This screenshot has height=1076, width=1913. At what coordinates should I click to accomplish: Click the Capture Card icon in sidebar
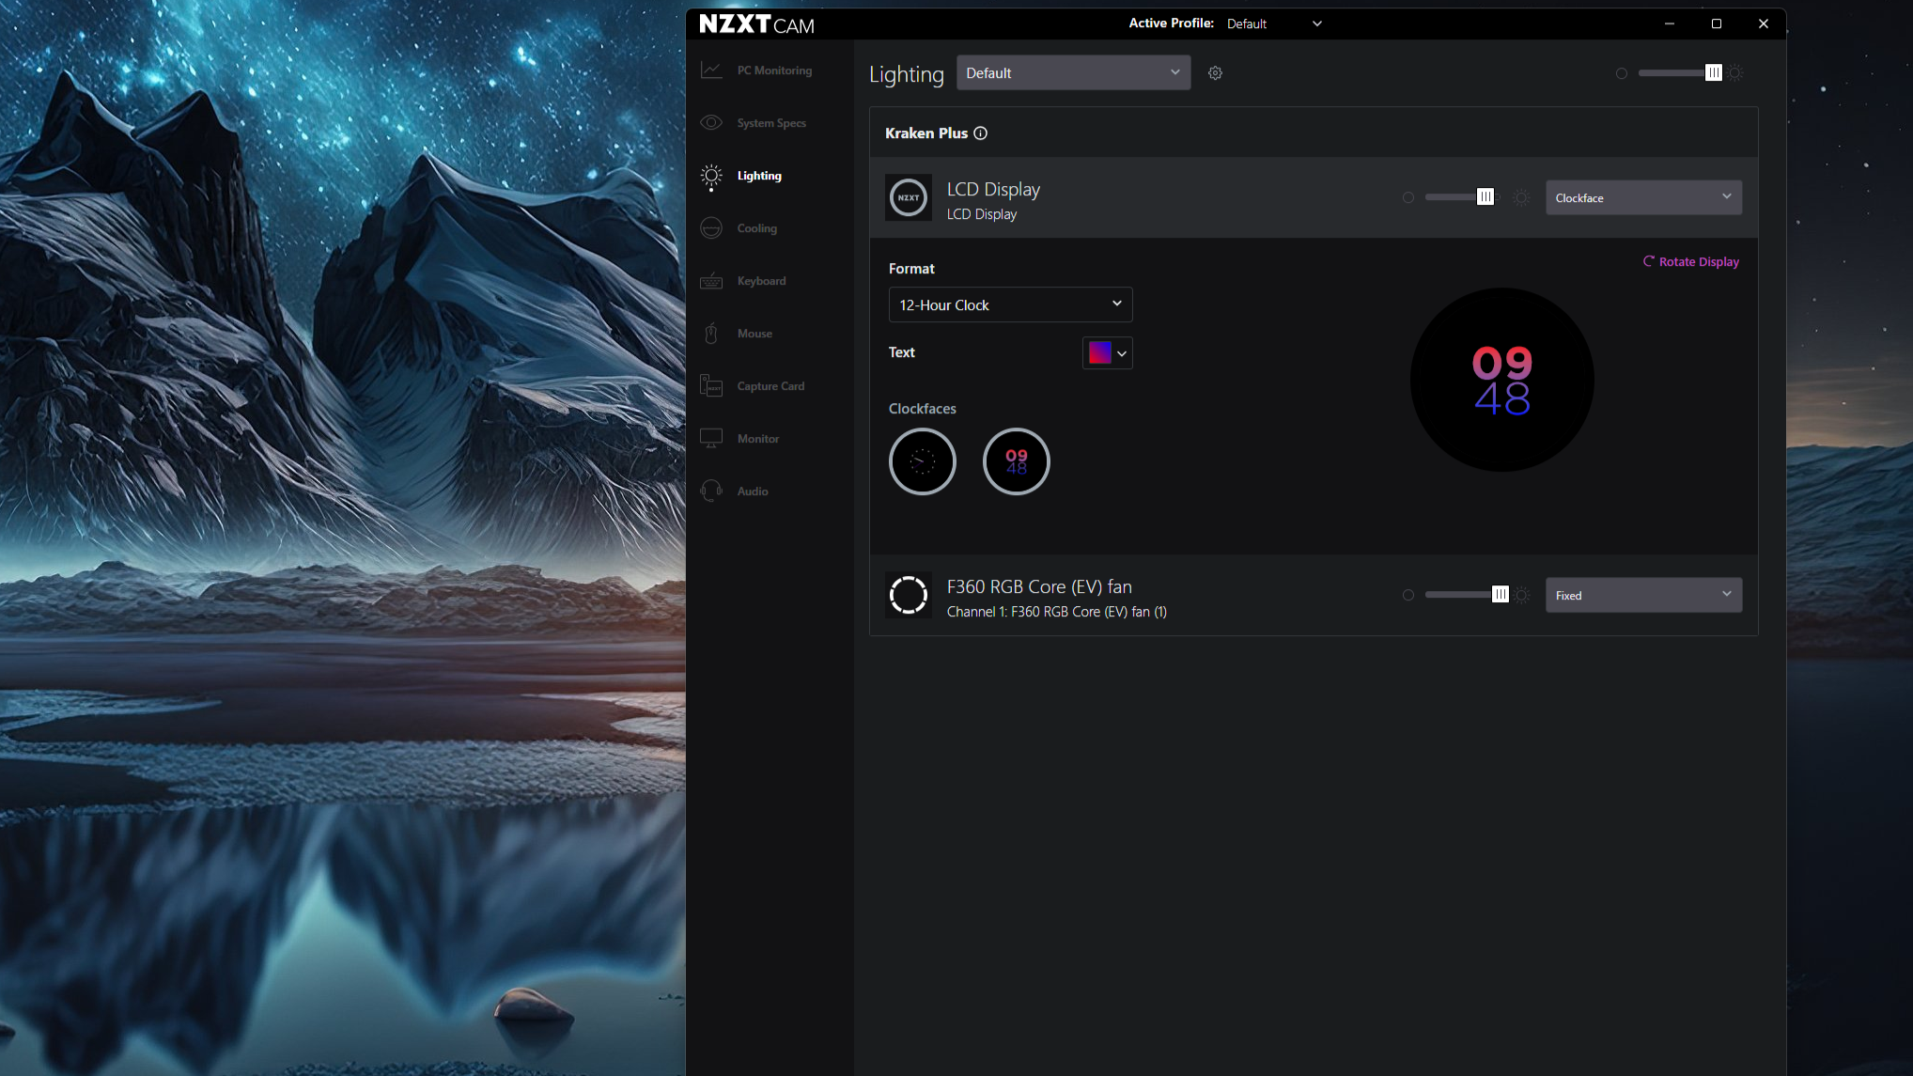point(711,386)
